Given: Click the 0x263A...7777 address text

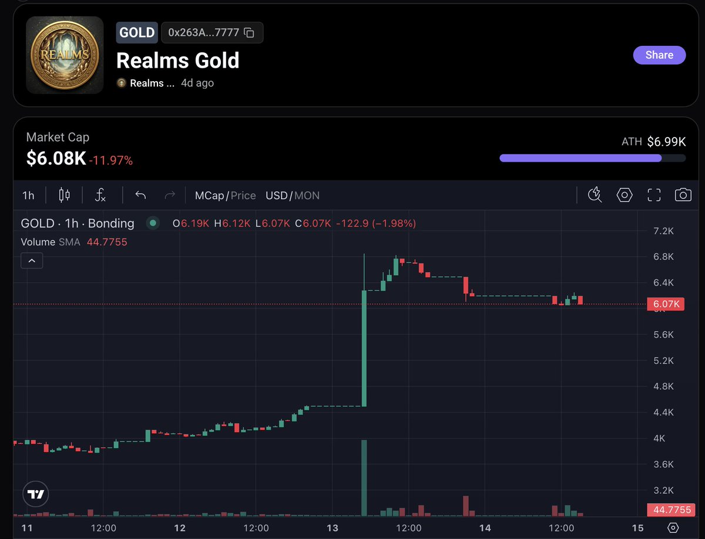Looking at the screenshot, I should (204, 33).
